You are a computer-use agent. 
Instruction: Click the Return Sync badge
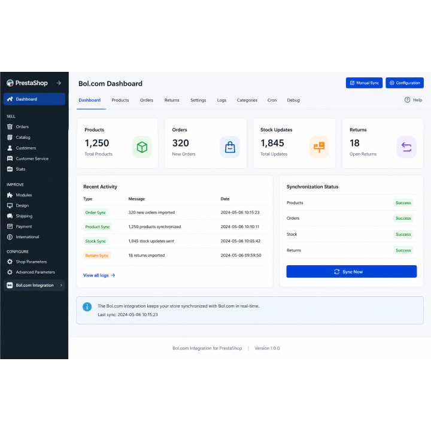(97, 256)
